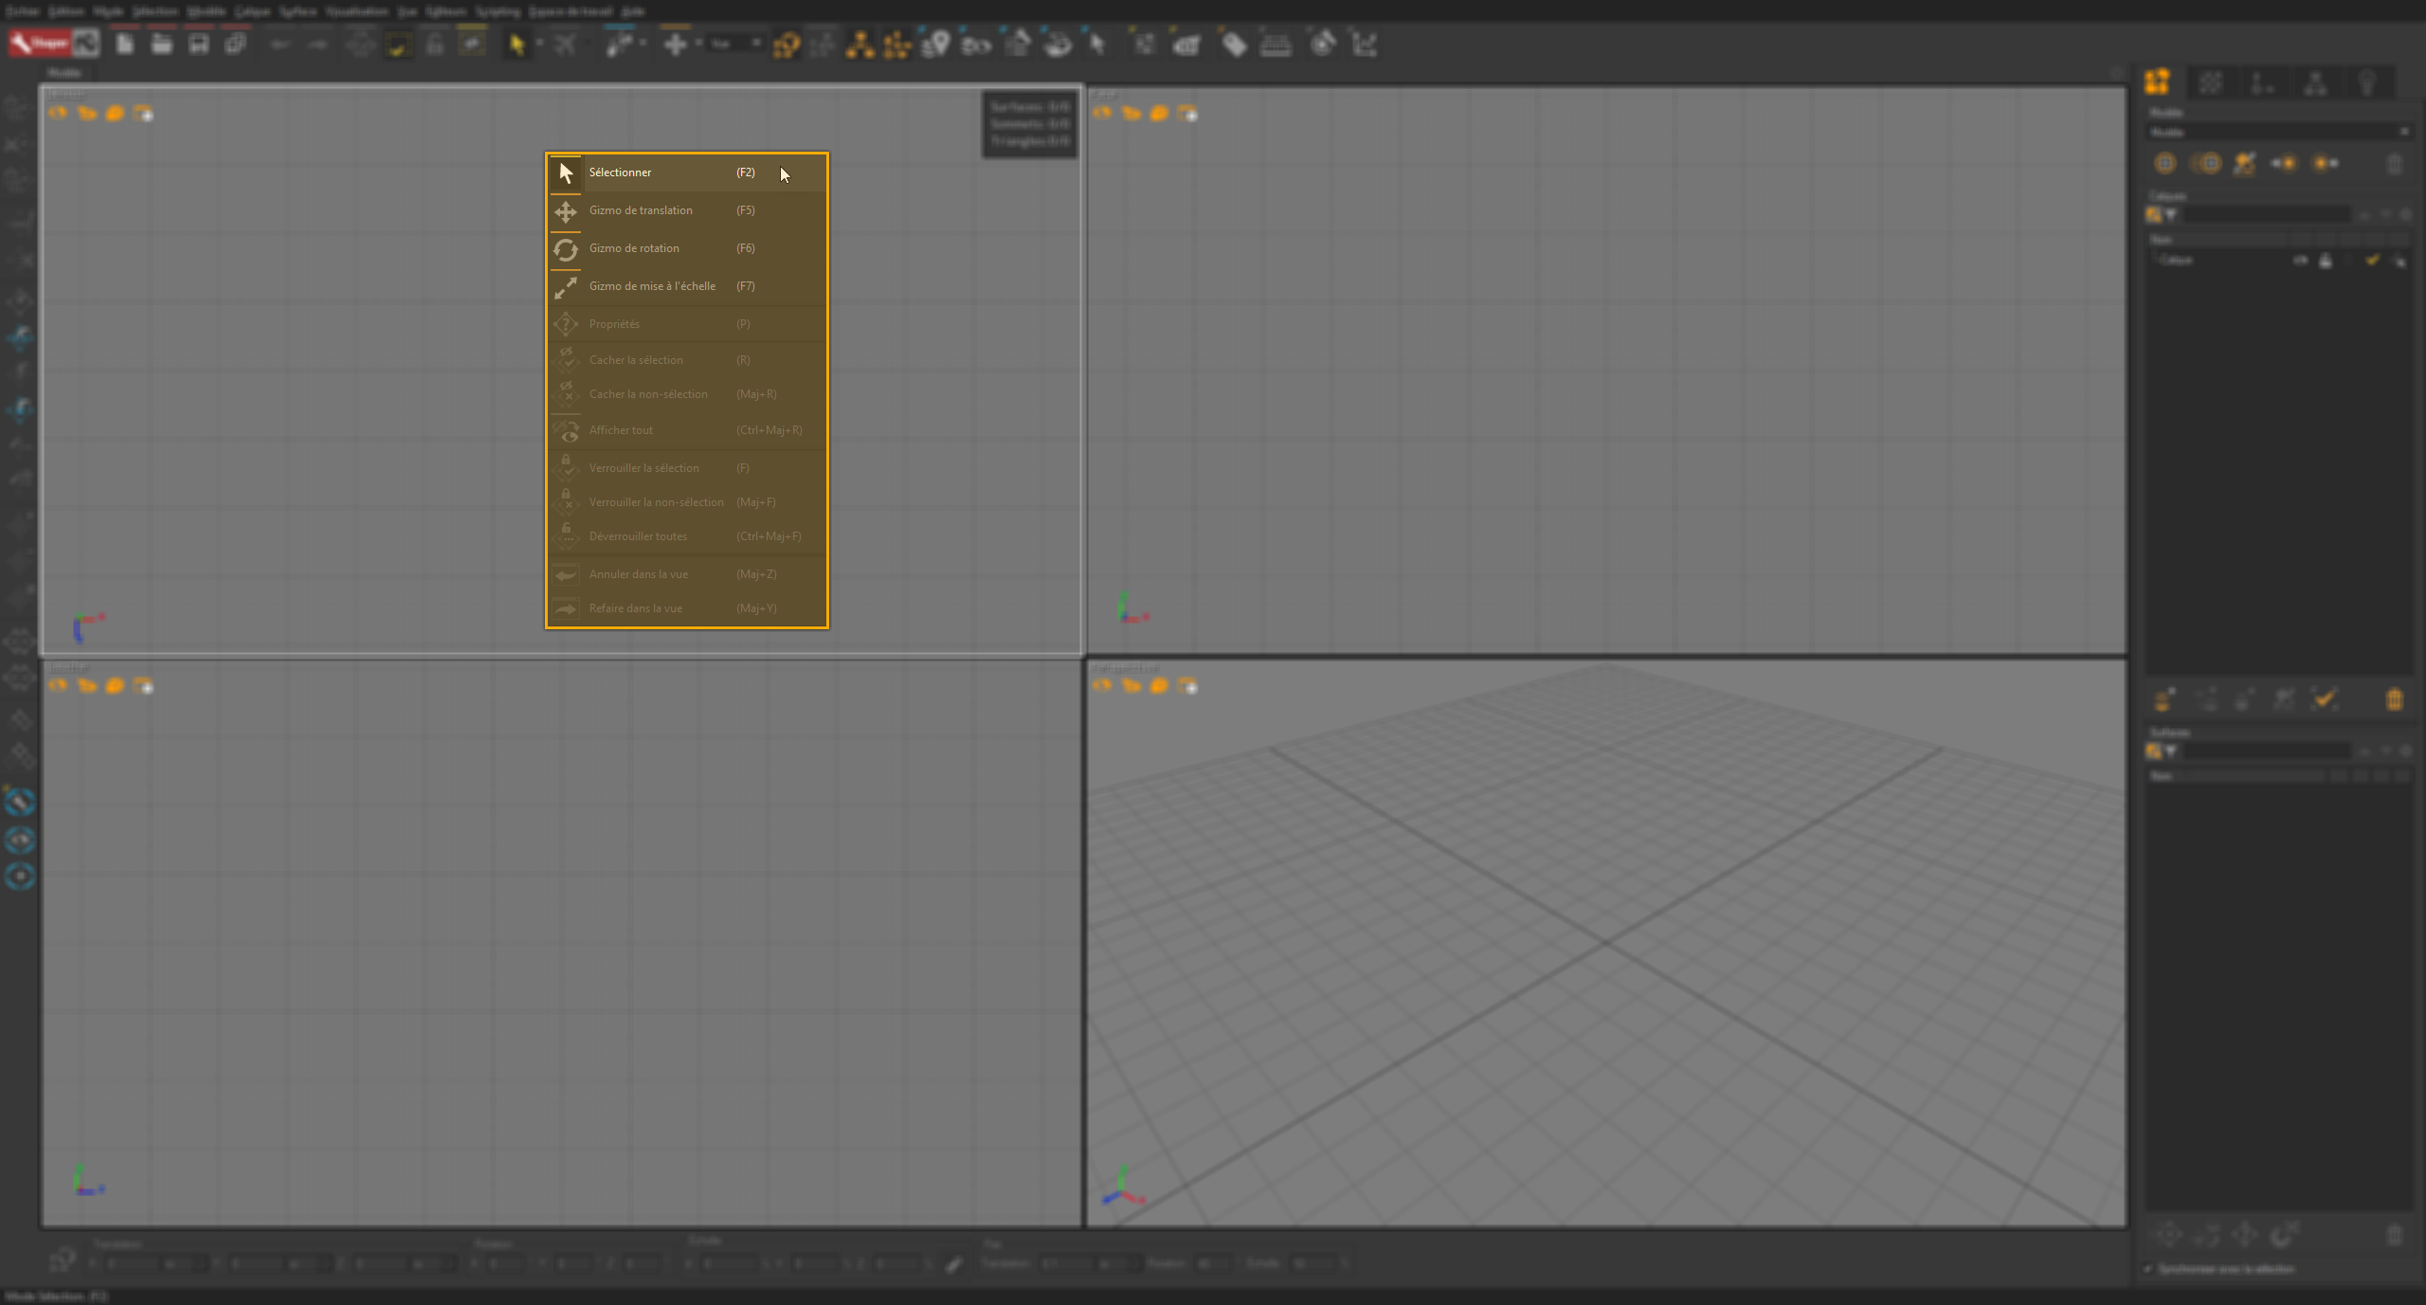Viewport: 2426px width, 1305px height.
Task: Click the lightbulb icon in the right panel tabs
Action: tap(2367, 83)
